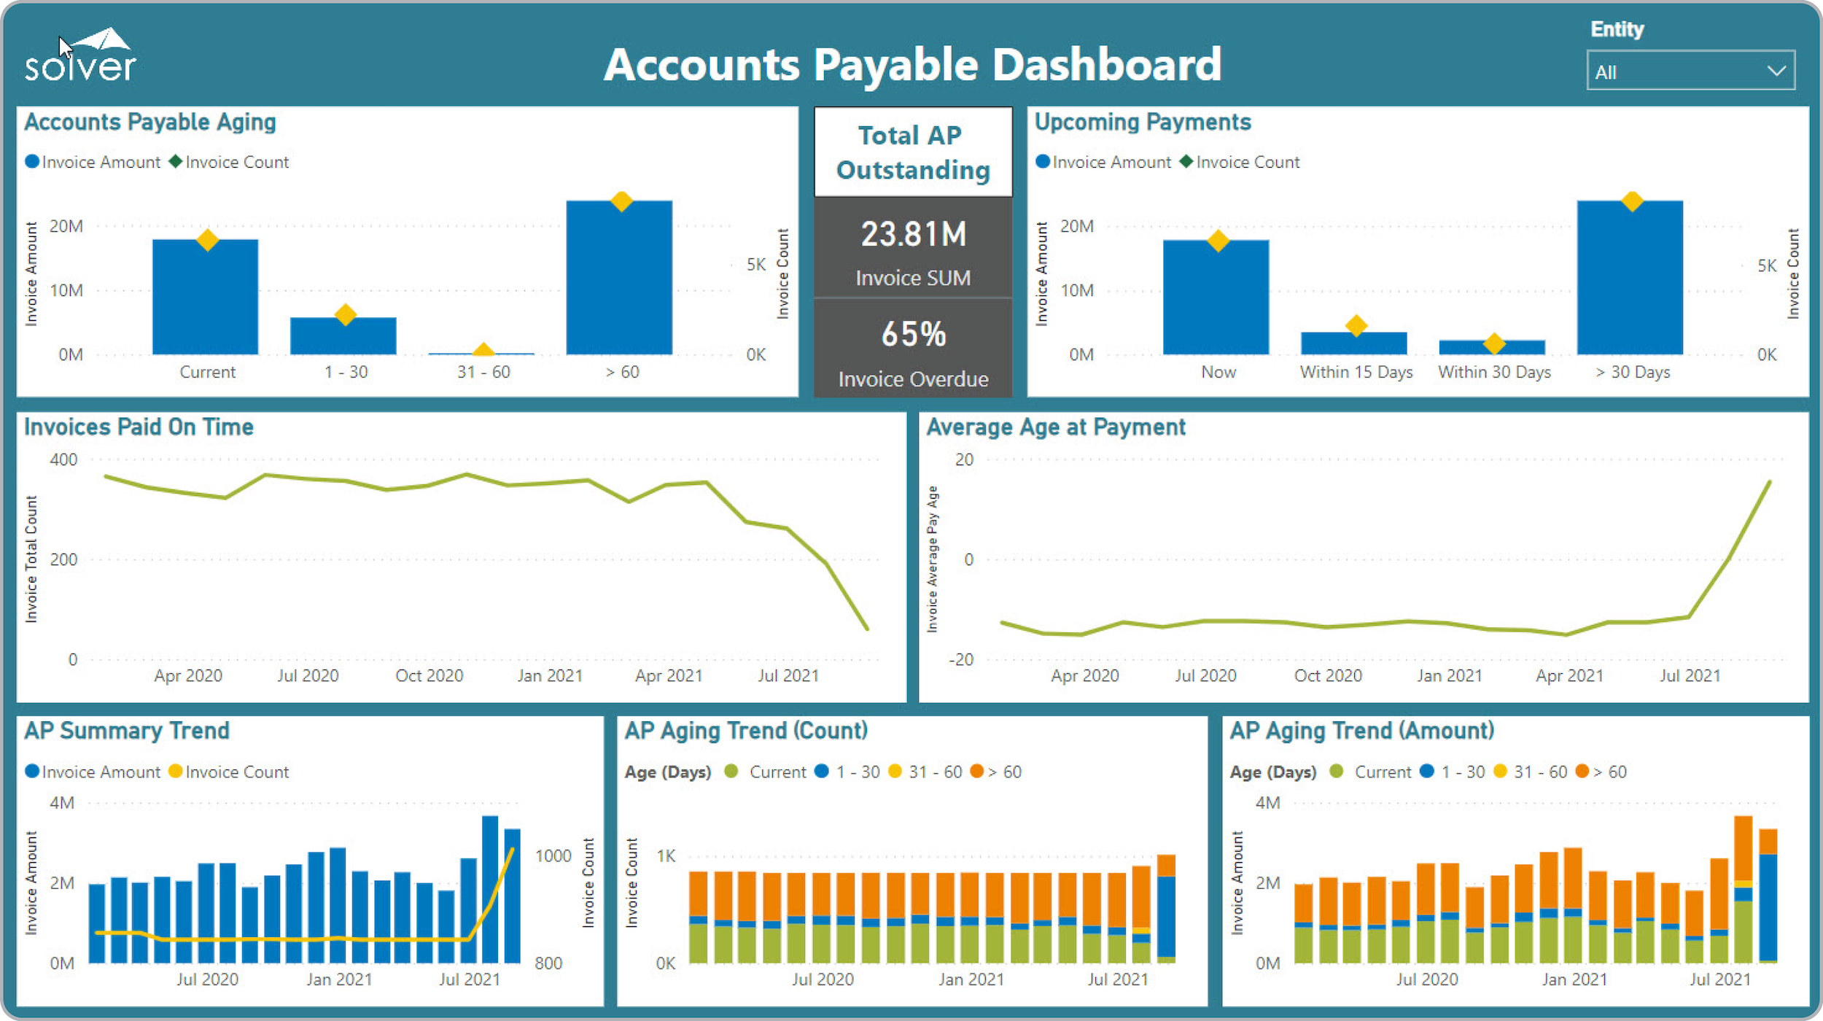Click the Invoices Paid On Time chart title
This screenshot has height=1021, width=1823.
(x=139, y=427)
